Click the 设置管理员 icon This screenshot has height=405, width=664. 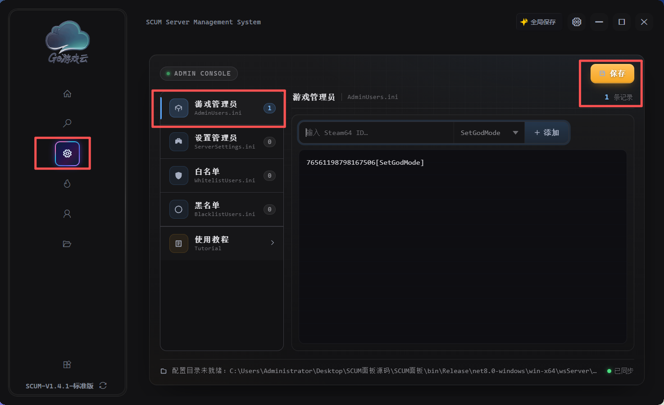pos(179,142)
